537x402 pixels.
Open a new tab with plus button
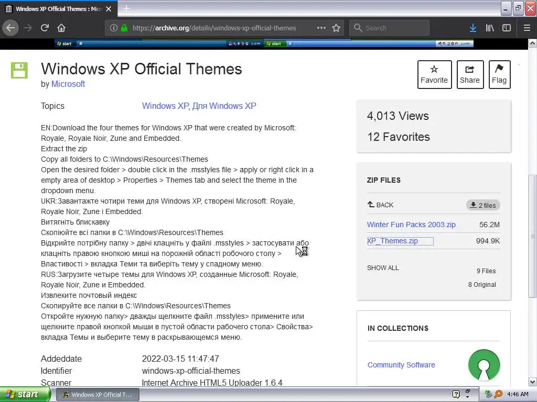coord(126,8)
